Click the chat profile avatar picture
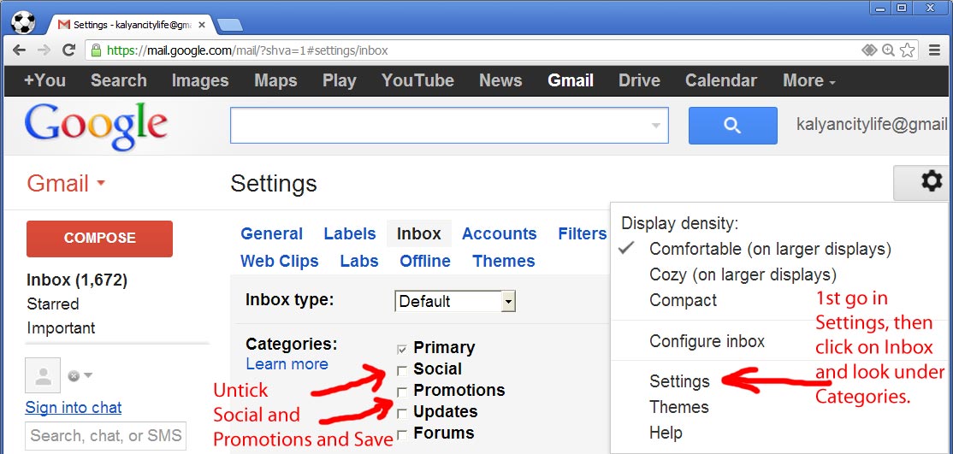 click(x=43, y=375)
